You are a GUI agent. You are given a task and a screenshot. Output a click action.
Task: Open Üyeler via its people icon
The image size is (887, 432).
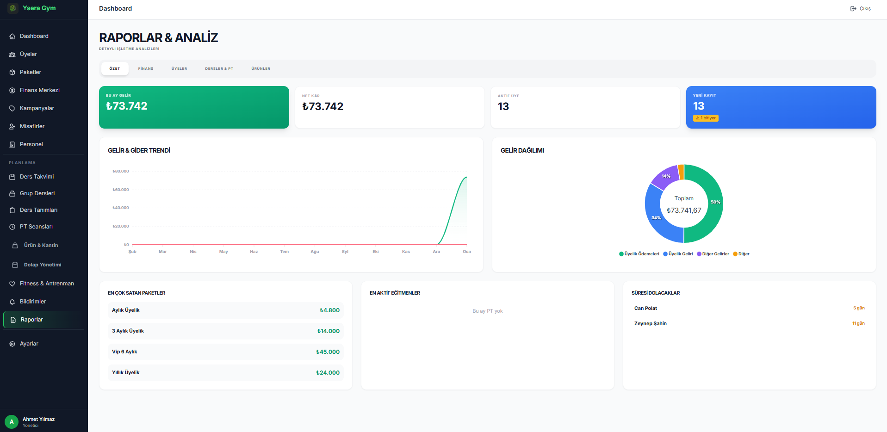(x=12, y=55)
